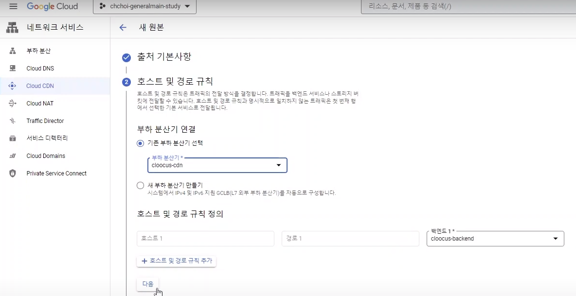Click the 다음 button

tap(148, 284)
